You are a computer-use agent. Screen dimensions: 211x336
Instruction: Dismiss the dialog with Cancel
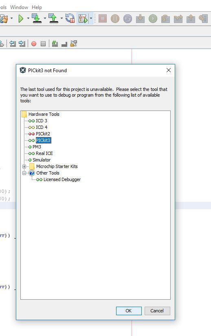(x=157, y=311)
